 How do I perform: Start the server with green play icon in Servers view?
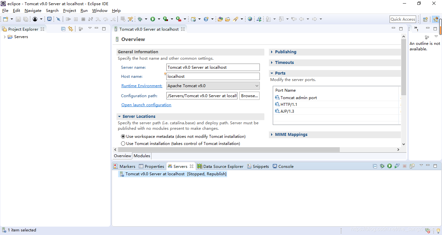pos(390,166)
